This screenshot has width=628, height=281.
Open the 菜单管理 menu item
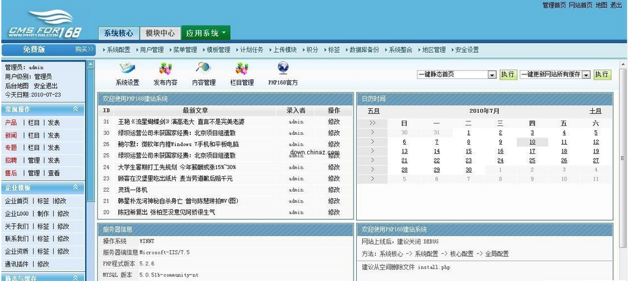185,50
